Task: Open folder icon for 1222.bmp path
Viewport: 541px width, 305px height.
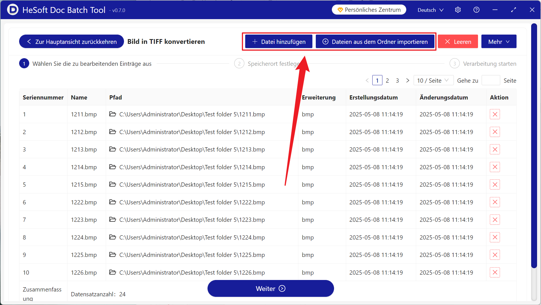Action: pyautogui.click(x=113, y=202)
